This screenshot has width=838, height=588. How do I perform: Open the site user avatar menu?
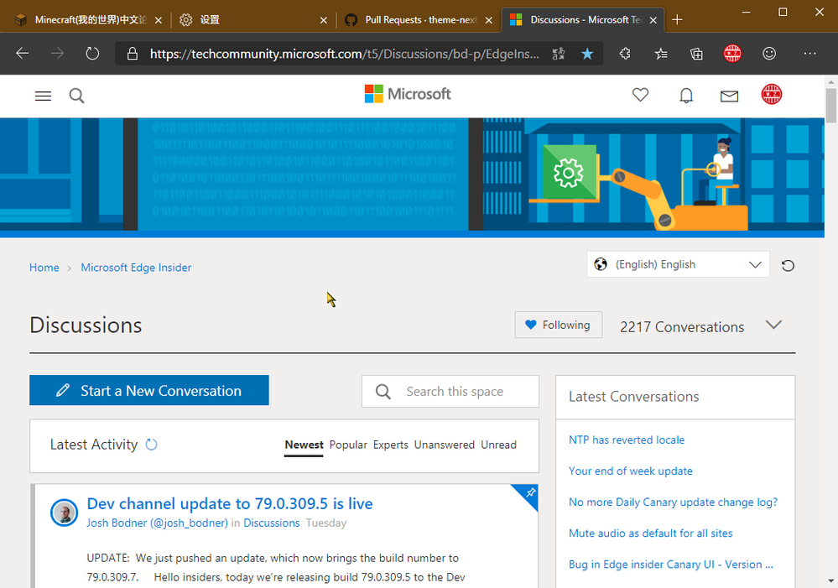point(771,95)
